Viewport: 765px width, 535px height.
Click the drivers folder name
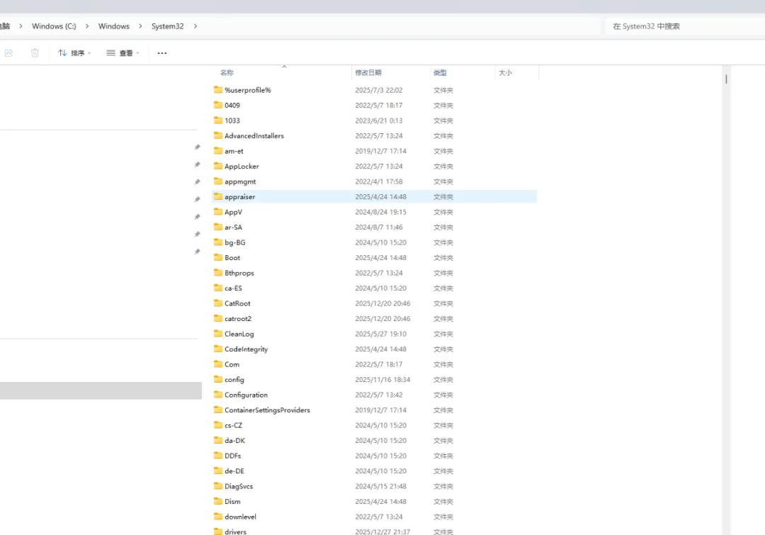[235, 531]
